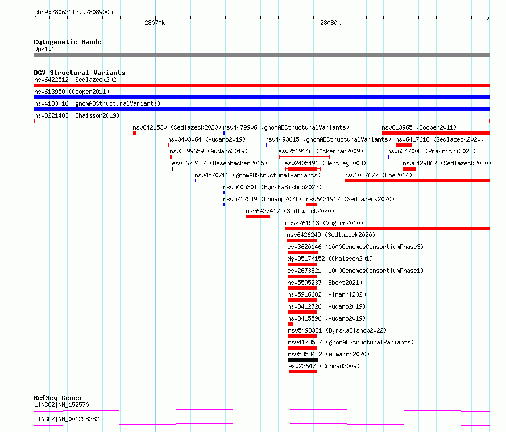Viewport: 506px width, 432px height.
Task: Click the DGV Structural Variants track title
Action: [x=80, y=73]
